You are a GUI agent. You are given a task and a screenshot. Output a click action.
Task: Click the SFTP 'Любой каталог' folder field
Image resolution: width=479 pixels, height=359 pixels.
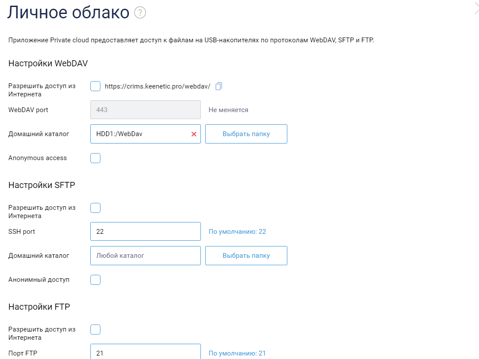tap(145, 256)
